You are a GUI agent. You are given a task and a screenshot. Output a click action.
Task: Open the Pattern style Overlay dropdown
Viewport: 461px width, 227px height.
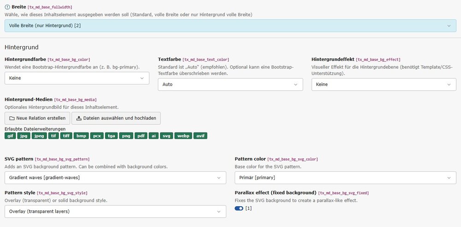pyautogui.click(x=115, y=211)
